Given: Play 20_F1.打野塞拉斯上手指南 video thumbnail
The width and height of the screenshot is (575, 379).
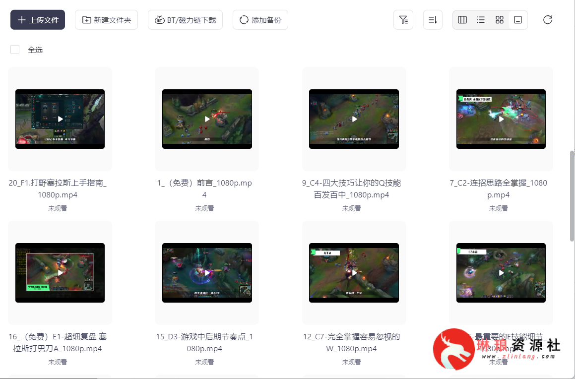Looking at the screenshot, I should click(x=60, y=119).
